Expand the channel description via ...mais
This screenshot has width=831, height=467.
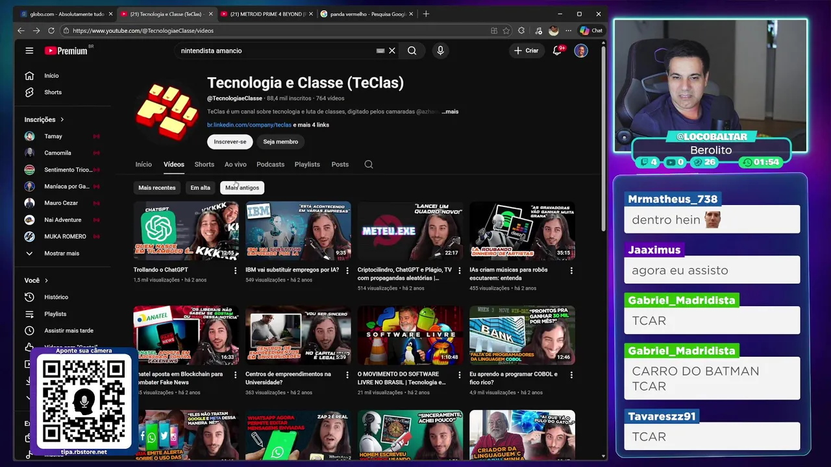pos(450,112)
